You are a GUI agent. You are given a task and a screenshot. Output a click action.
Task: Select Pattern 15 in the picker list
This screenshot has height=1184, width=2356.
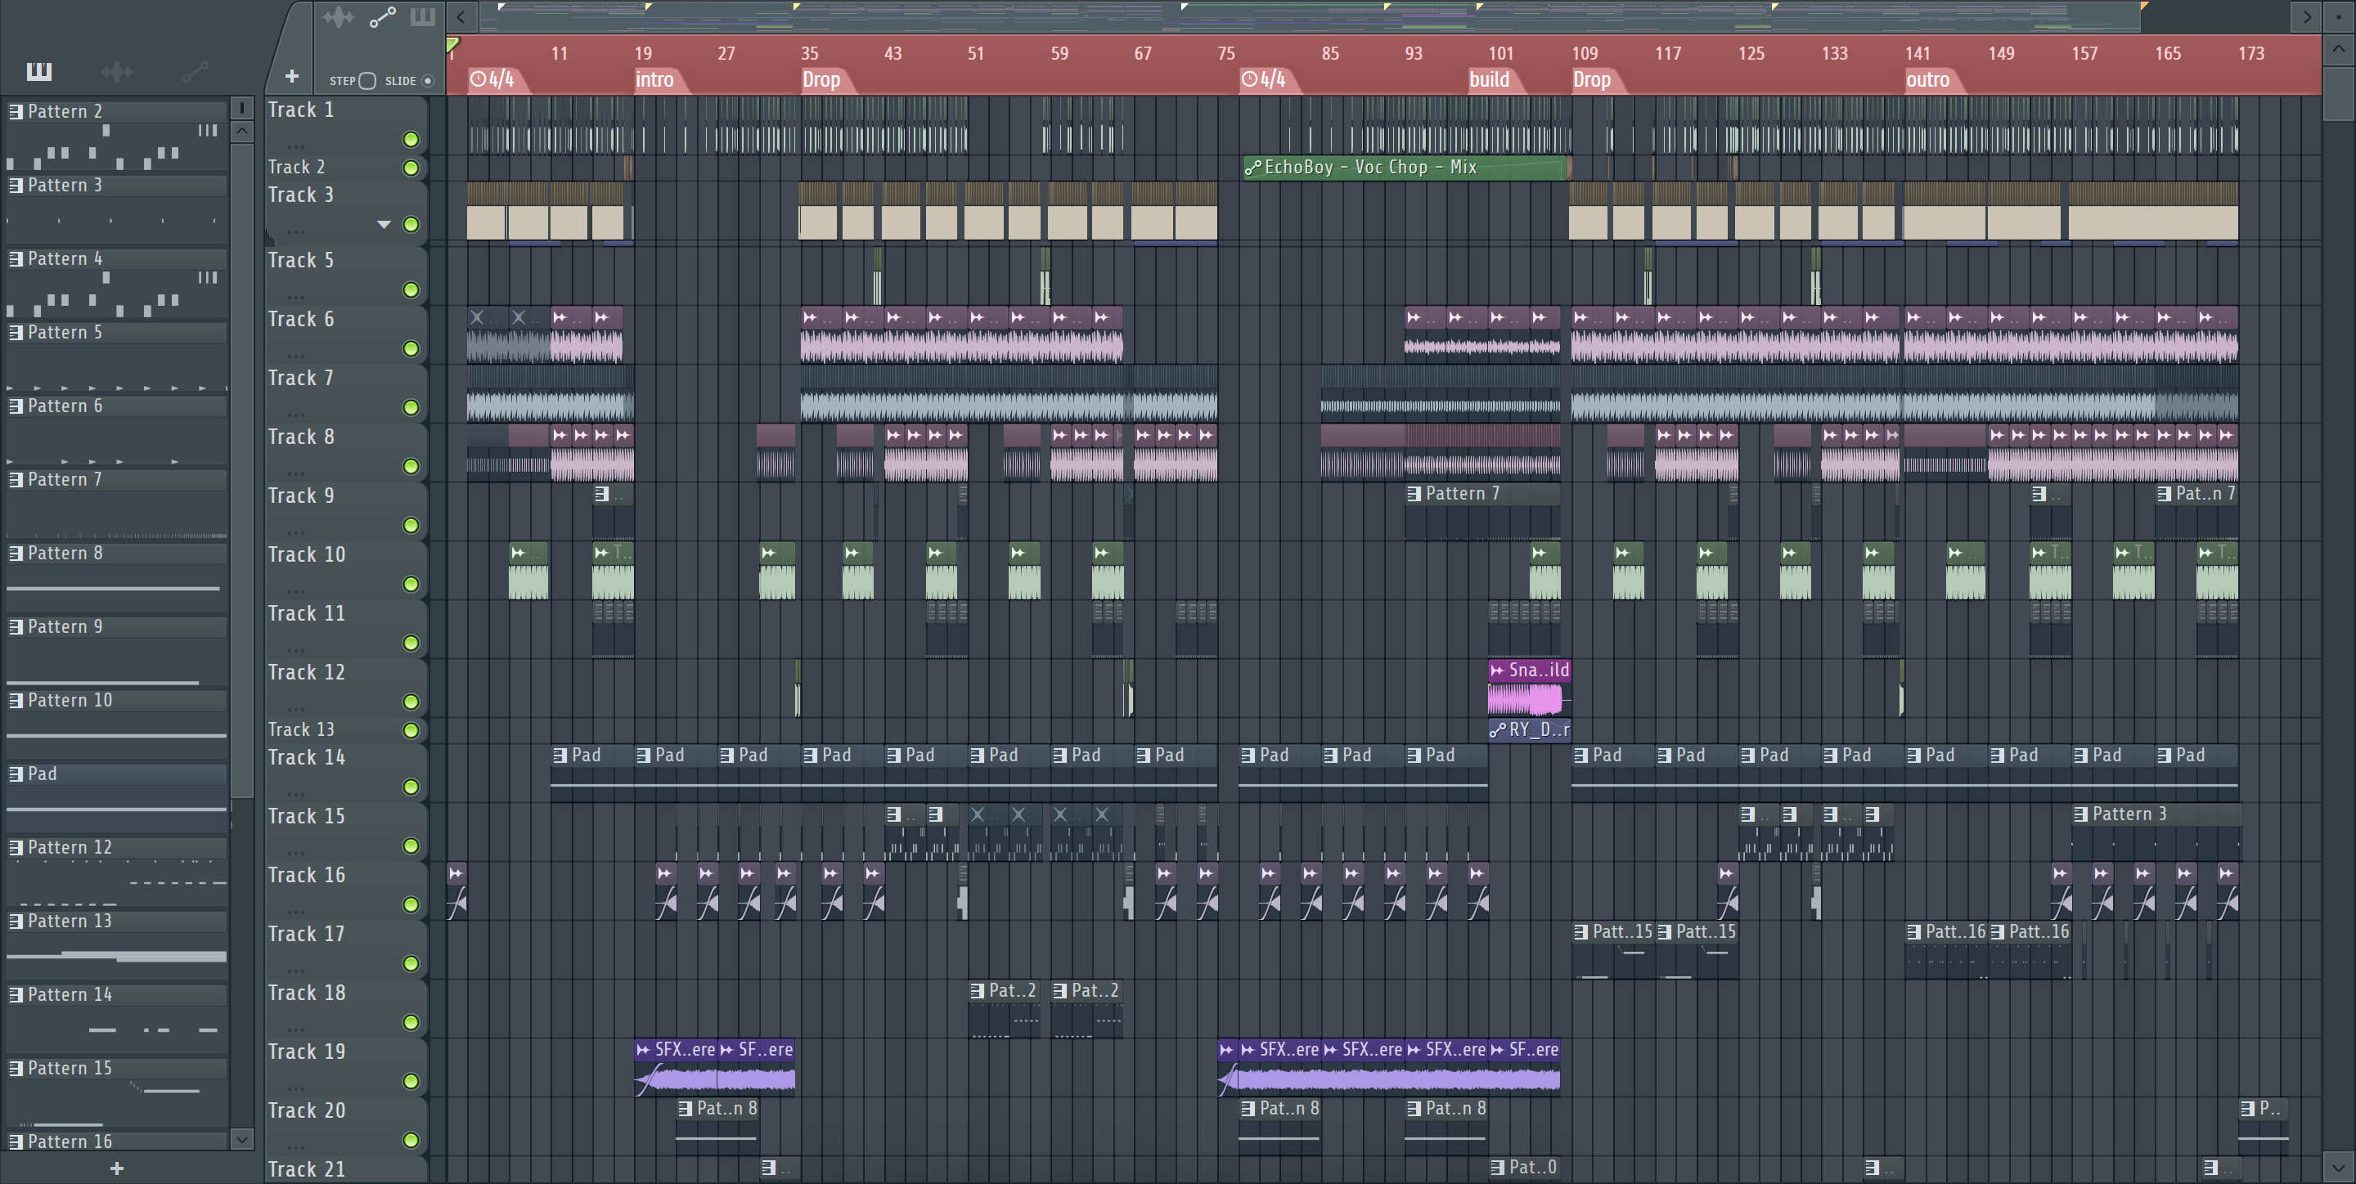point(116,1068)
